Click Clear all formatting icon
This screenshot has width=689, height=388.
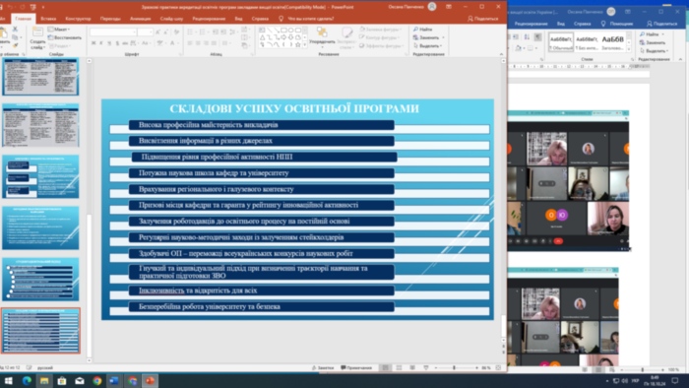tap(176, 32)
